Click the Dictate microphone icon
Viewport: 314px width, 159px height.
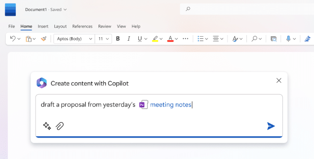(288, 38)
